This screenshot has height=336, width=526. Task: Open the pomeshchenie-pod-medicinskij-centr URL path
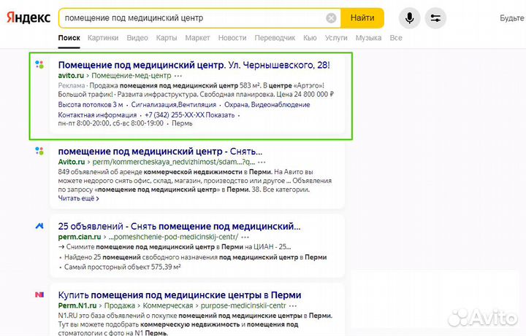click(x=173, y=237)
